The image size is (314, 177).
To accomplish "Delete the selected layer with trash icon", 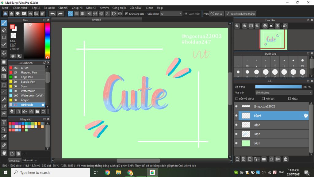I will point(286,159).
